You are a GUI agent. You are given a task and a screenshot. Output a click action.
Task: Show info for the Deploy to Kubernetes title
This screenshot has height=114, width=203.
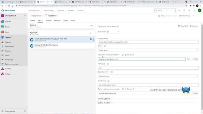click(x=118, y=26)
